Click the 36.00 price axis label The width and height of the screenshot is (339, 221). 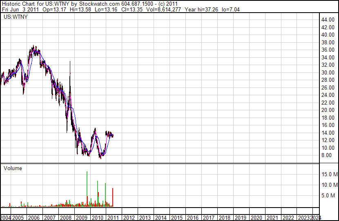click(328, 50)
